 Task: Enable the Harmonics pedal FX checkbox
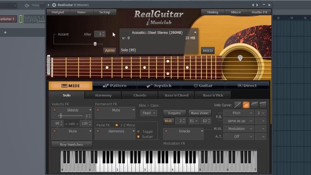[98, 131]
